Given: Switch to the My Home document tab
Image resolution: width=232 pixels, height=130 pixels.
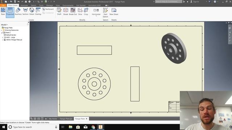Looking at the screenshot, I should point(53,119).
